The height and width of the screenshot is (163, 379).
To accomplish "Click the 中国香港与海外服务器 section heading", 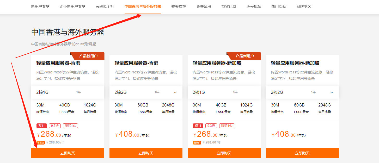I will 68,32.
